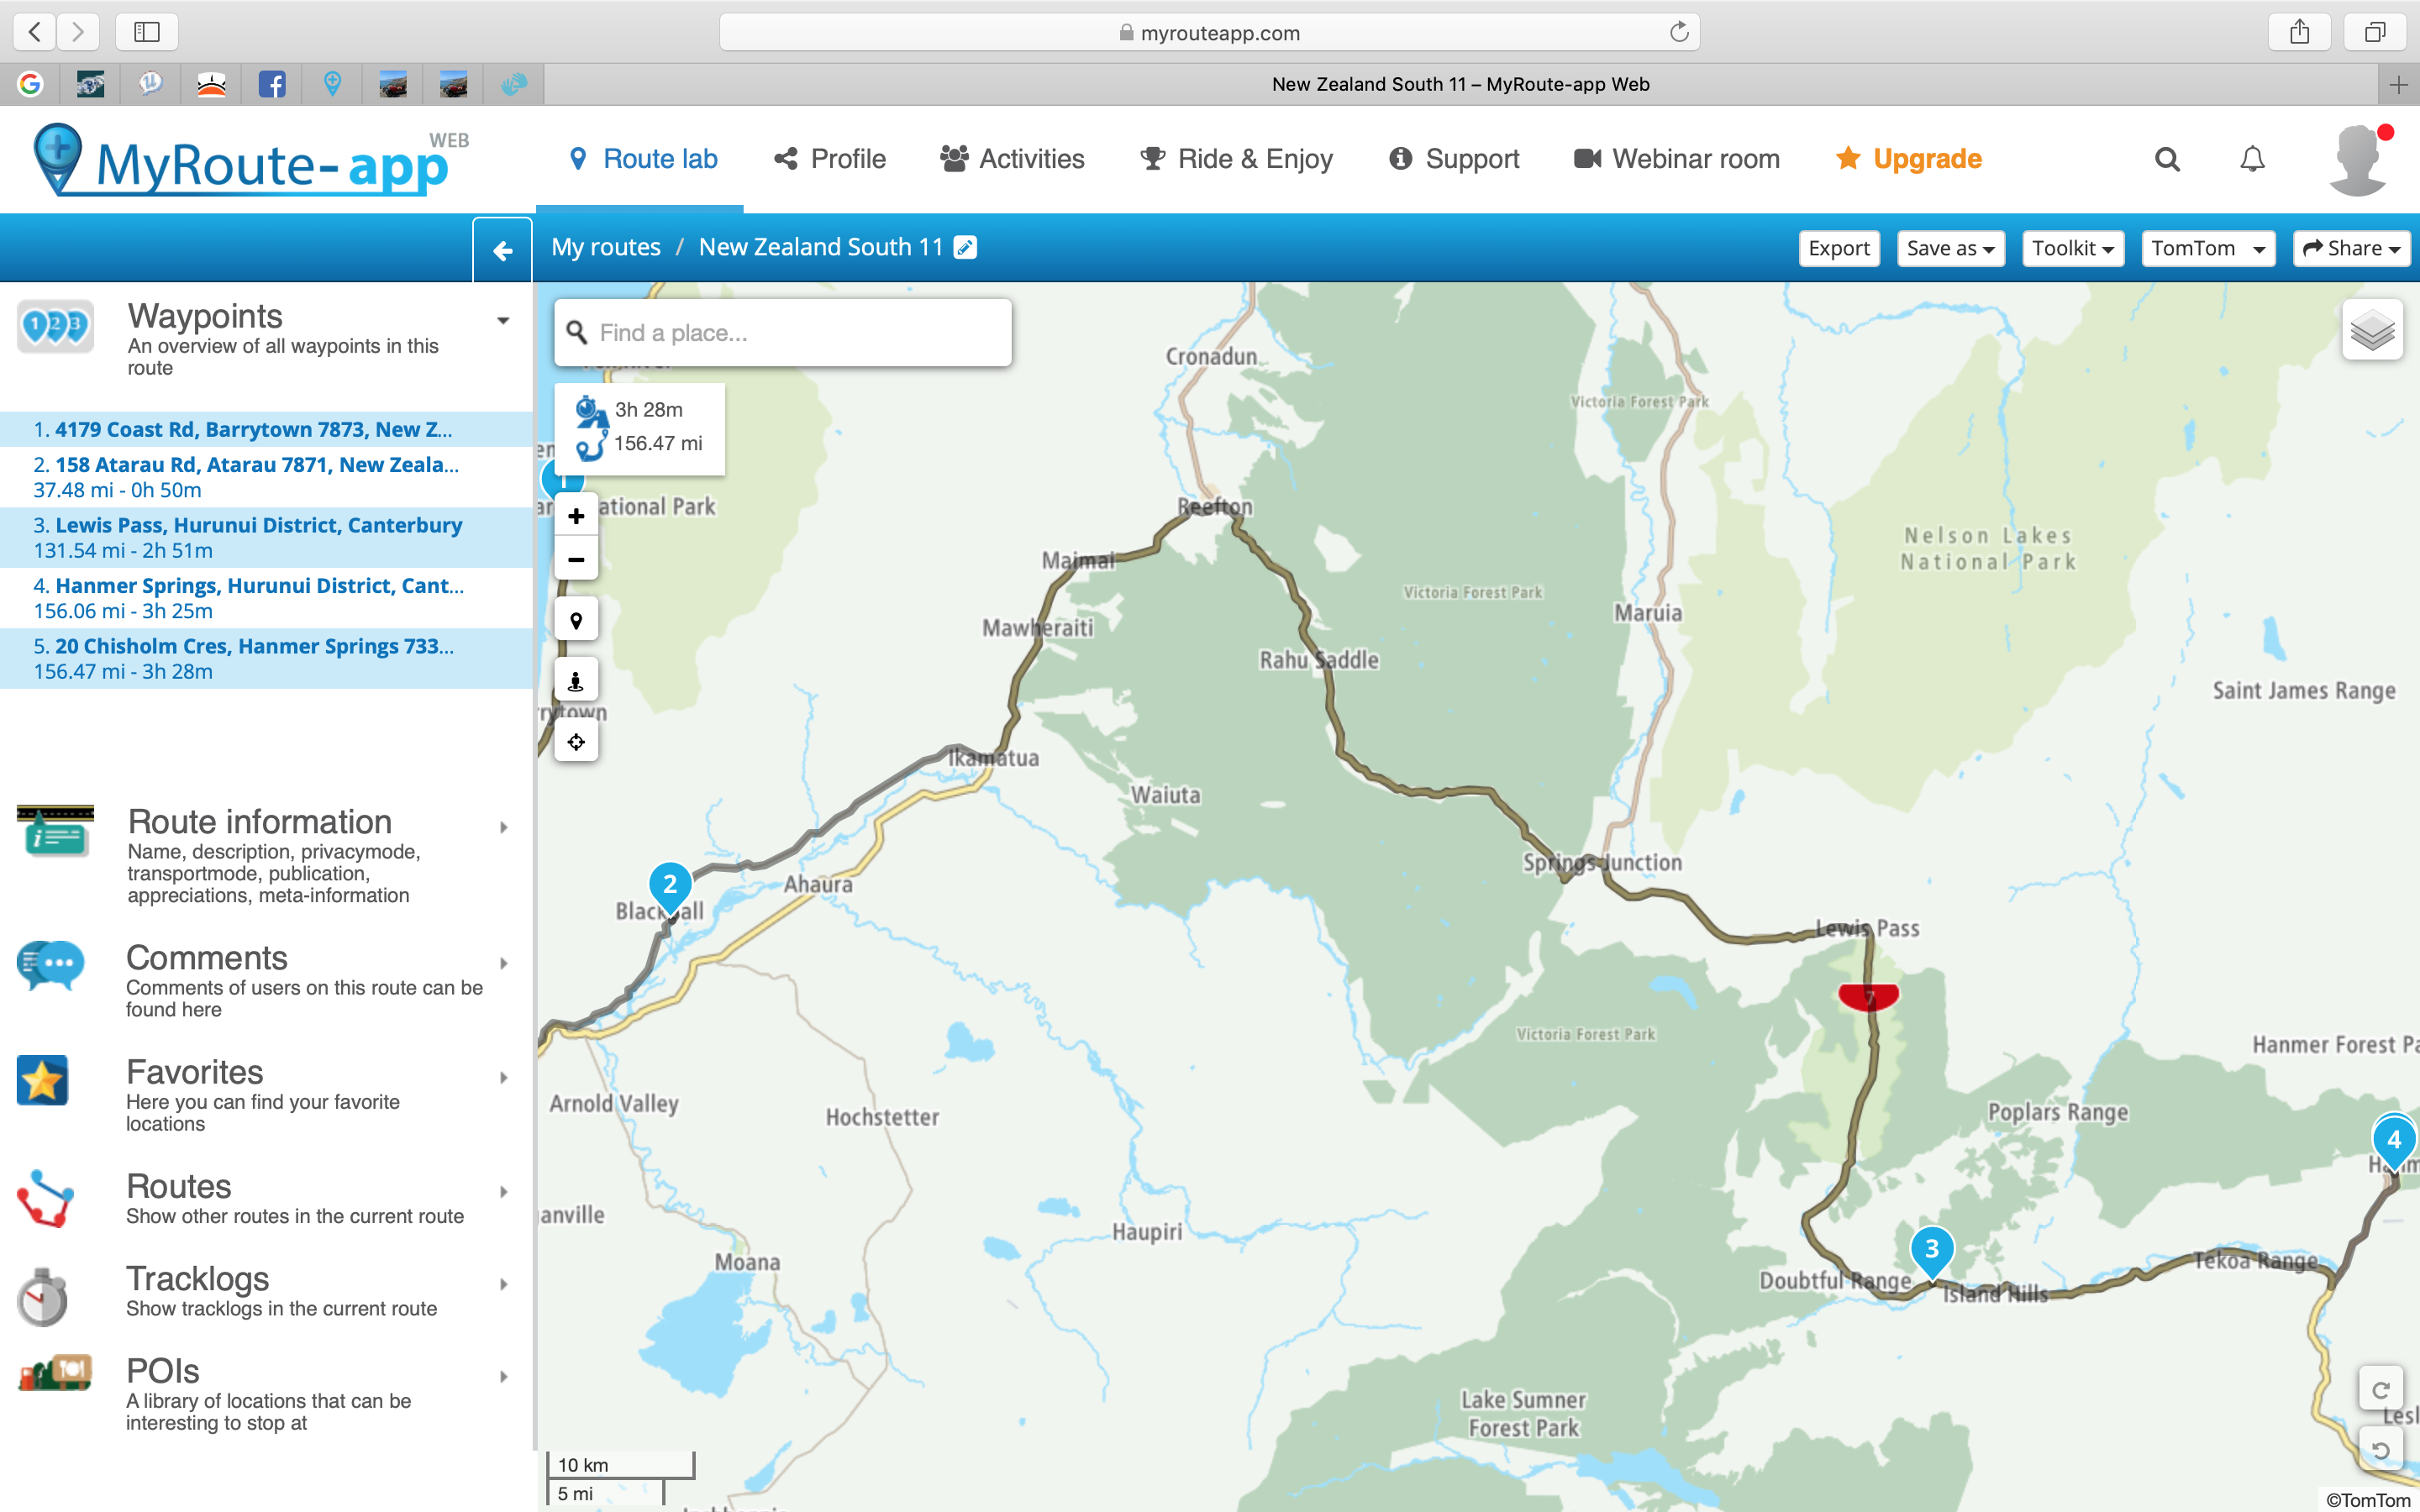Click the center map crosshair icon
The width and height of the screenshot is (2420, 1512).
576,742
